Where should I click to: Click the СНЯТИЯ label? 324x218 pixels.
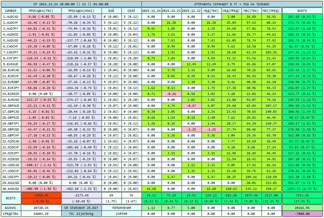(x=122, y=214)
